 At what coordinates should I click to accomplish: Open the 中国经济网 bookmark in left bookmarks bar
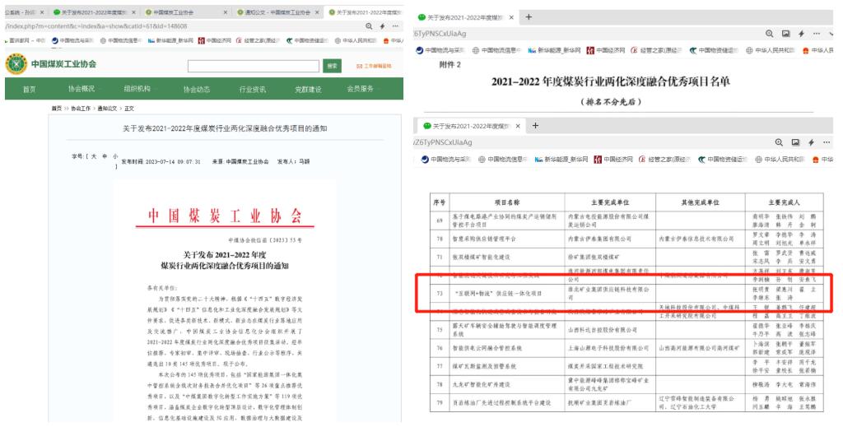[x=216, y=41]
